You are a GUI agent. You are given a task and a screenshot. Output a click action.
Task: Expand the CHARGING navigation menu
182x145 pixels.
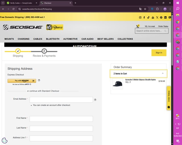(x=24, y=39)
